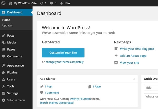Viewport: 158px width, 109px height.
Task: Click the comments bubble in admin bar
Action: point(53,3)
